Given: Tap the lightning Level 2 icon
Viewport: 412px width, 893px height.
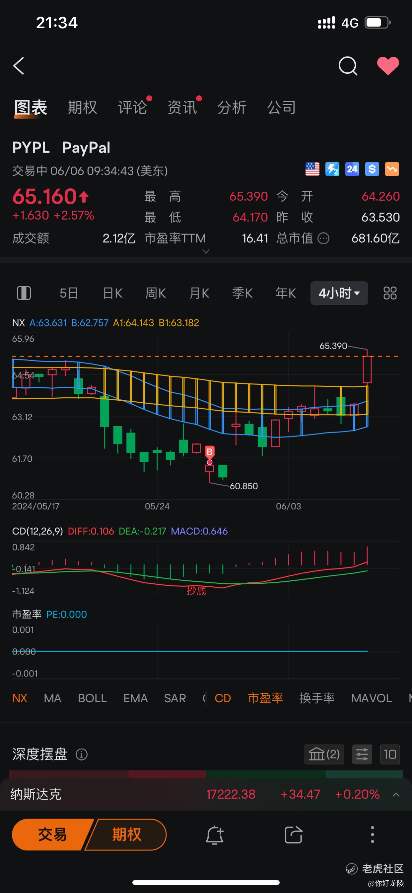Looking at the screenshot, I should [x=332, y=169].
